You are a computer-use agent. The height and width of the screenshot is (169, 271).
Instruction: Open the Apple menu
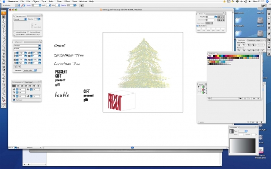pos(4,1)
